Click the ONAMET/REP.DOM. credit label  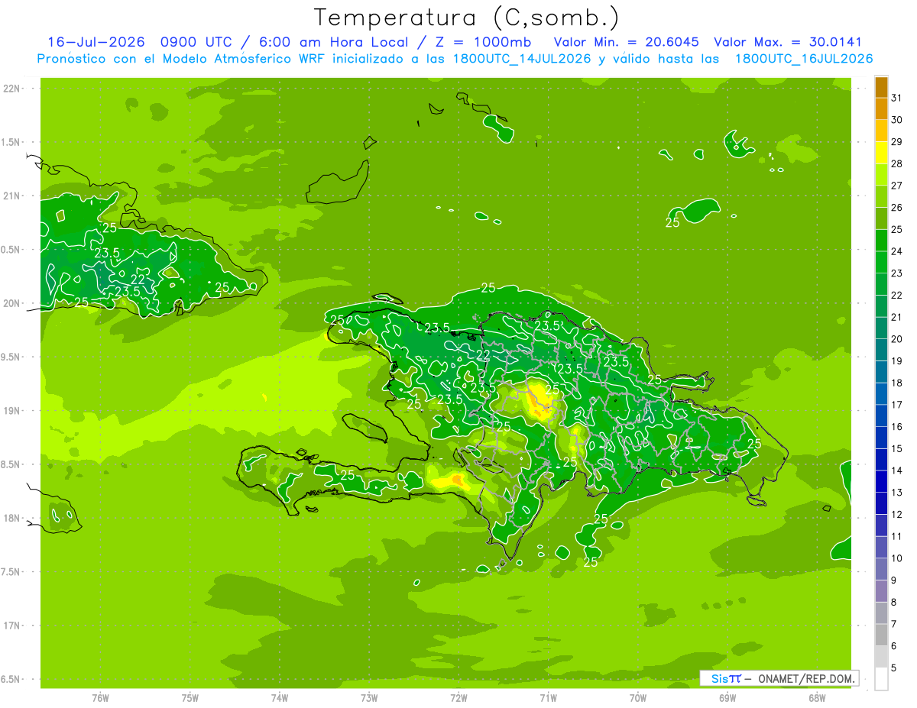tap(806, 678)
